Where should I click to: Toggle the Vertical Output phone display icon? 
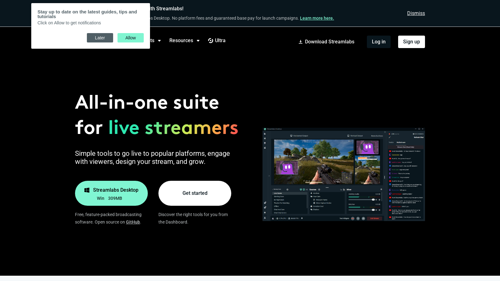tap(348, 136)
